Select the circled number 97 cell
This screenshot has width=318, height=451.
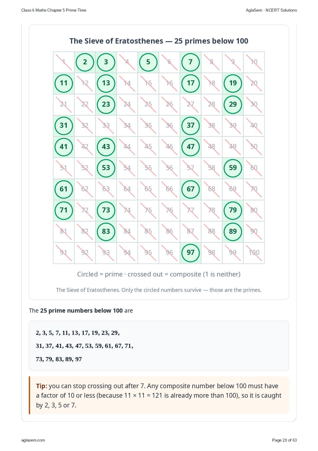pyautogui.click(x=191, y=253)
